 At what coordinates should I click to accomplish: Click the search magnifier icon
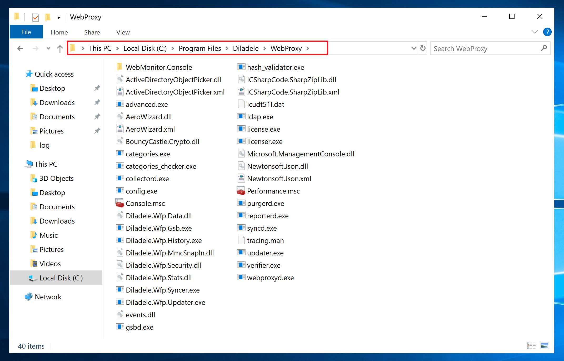click(x=544, y=48)
